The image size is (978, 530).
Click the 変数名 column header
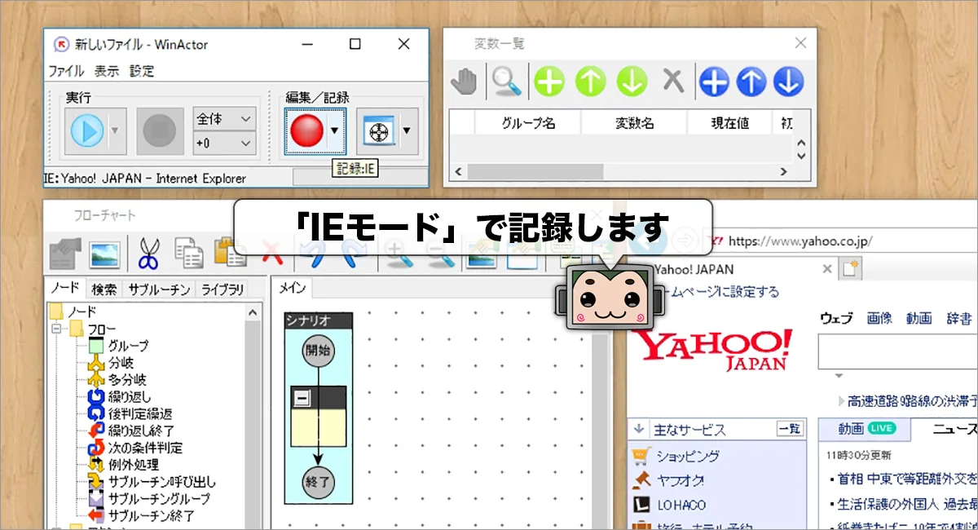[x=634, y=123]
